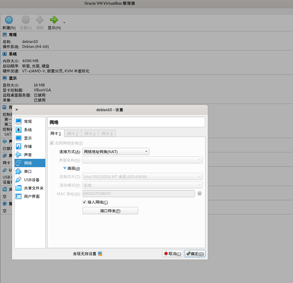This screenshot has width=293, height=283.
Task: Toggle the 接入网线(C) checkbox
Action: (84, 202)
